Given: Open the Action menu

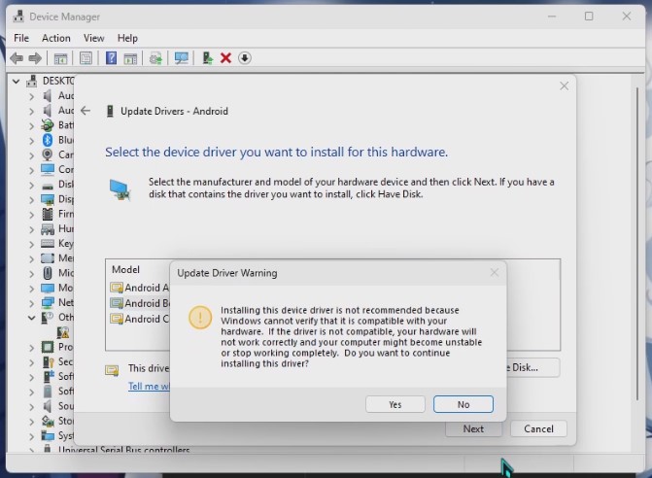Looking at the screenshot, I should coord(55,38).
